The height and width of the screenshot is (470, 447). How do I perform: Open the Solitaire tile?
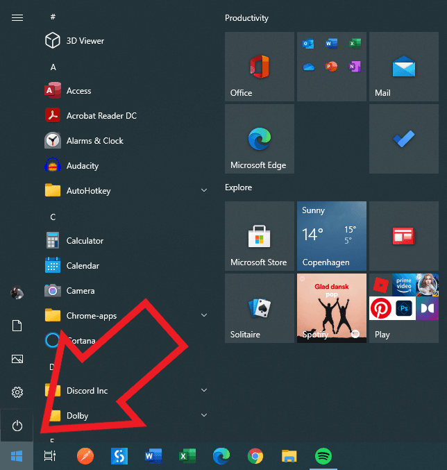260,308
